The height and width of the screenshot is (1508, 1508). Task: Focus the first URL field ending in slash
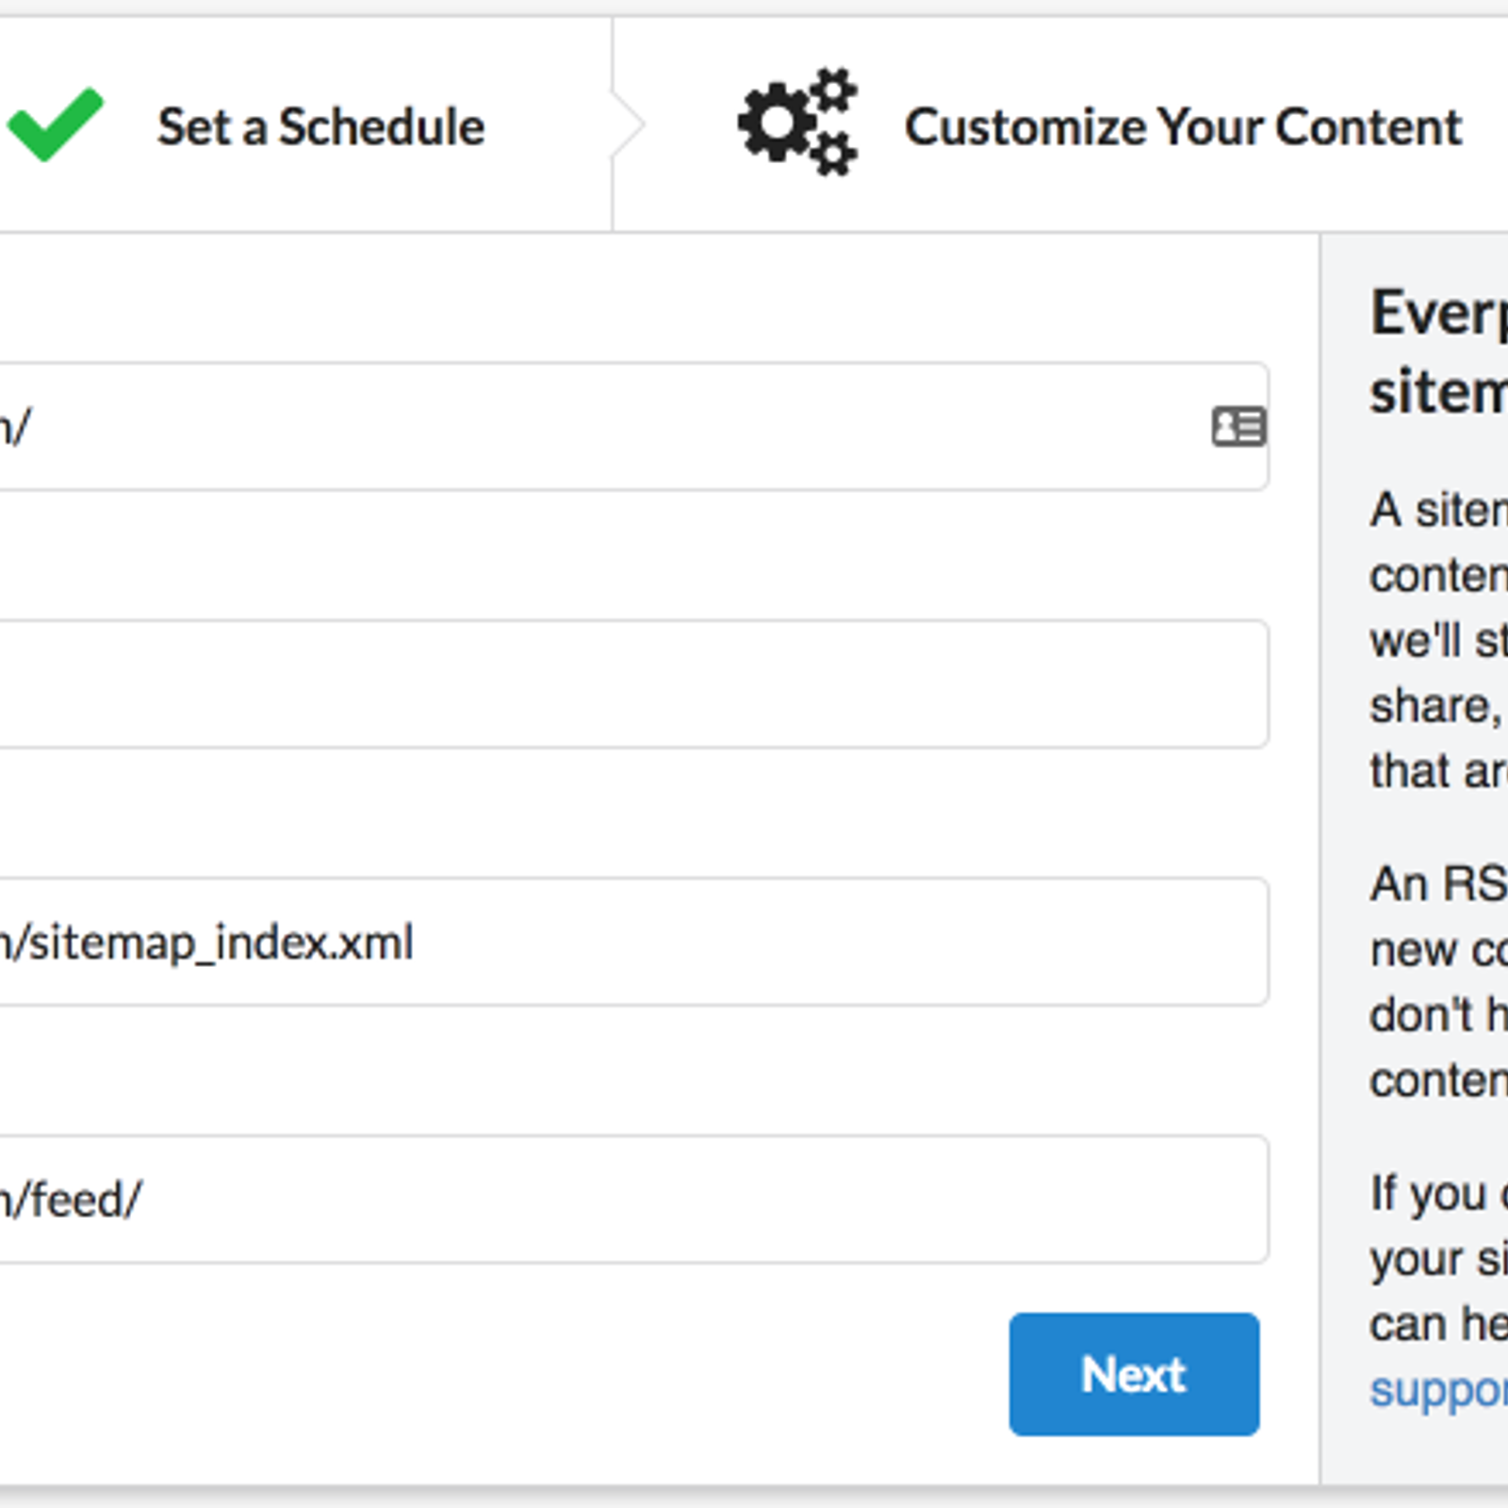pos(633,426)
